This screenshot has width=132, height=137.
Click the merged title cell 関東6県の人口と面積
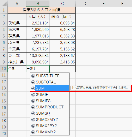pos(42,10)
